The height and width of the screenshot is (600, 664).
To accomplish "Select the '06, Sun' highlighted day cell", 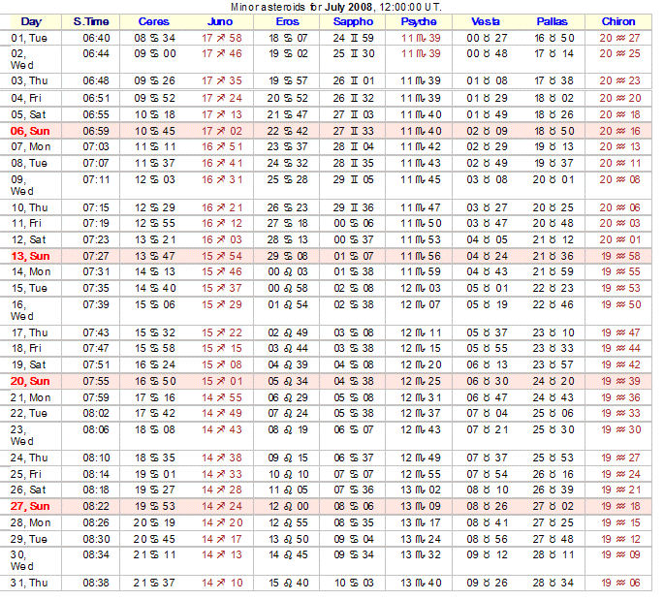I will point(30,131).
